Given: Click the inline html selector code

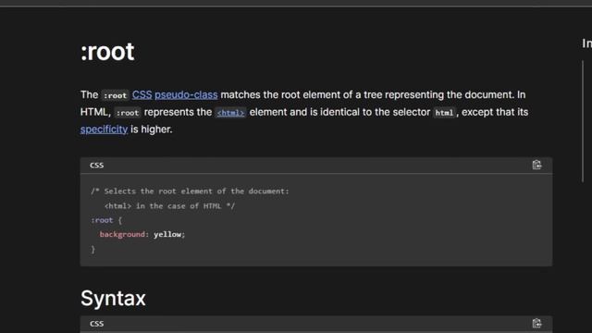Looking at the screenshot, I should (x=444, y=113).
